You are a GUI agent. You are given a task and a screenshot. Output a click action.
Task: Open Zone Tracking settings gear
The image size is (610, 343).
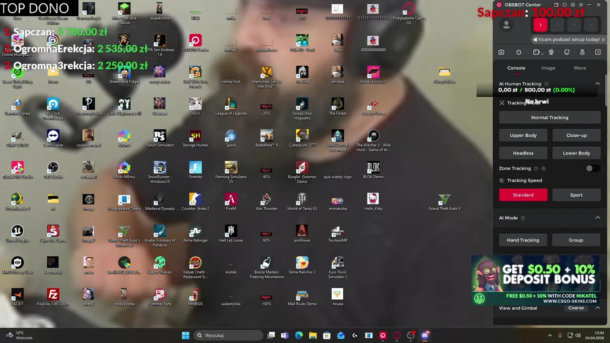point(543,169)
